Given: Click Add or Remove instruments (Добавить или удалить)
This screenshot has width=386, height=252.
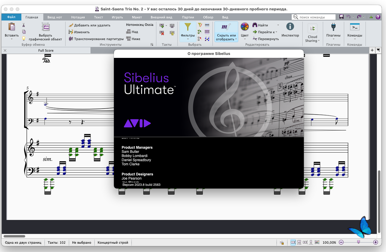Looking at the screenshot, I should point(89,25).
